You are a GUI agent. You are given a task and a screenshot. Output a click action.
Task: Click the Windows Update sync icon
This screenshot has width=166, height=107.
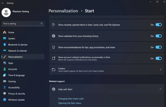click(5, 100)
